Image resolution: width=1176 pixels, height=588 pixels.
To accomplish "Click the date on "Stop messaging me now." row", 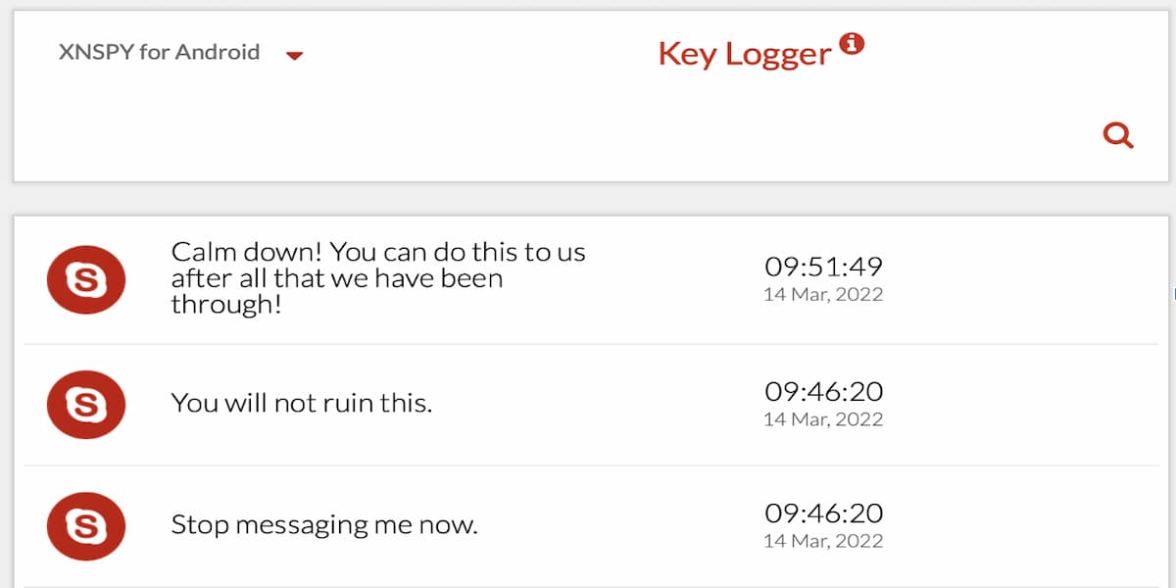I will (823, 541).
